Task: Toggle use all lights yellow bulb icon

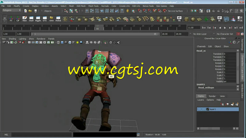Action: coord(77,42)
